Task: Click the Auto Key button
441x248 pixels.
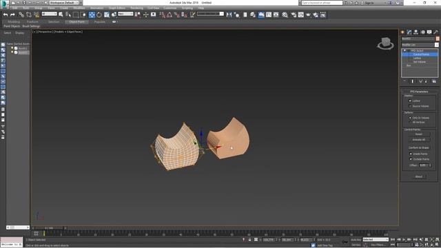Action: point(356,240)
